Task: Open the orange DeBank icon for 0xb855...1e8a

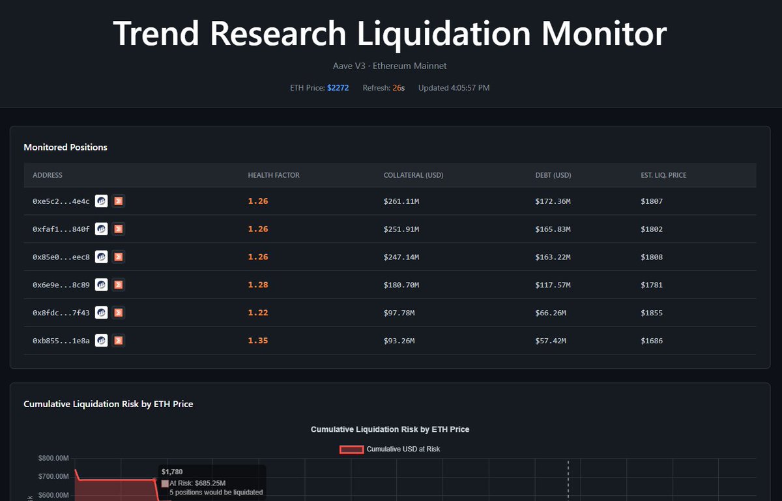Action: 118,340
